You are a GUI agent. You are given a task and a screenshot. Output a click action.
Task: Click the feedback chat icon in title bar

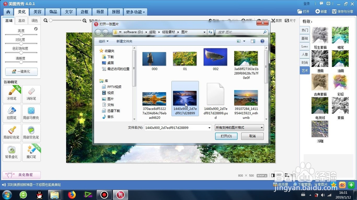[322, 4]
